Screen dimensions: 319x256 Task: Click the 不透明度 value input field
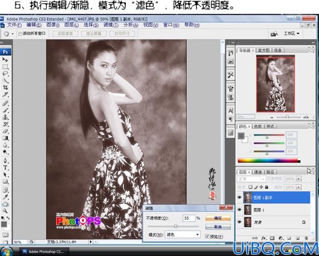click(189, 218)
